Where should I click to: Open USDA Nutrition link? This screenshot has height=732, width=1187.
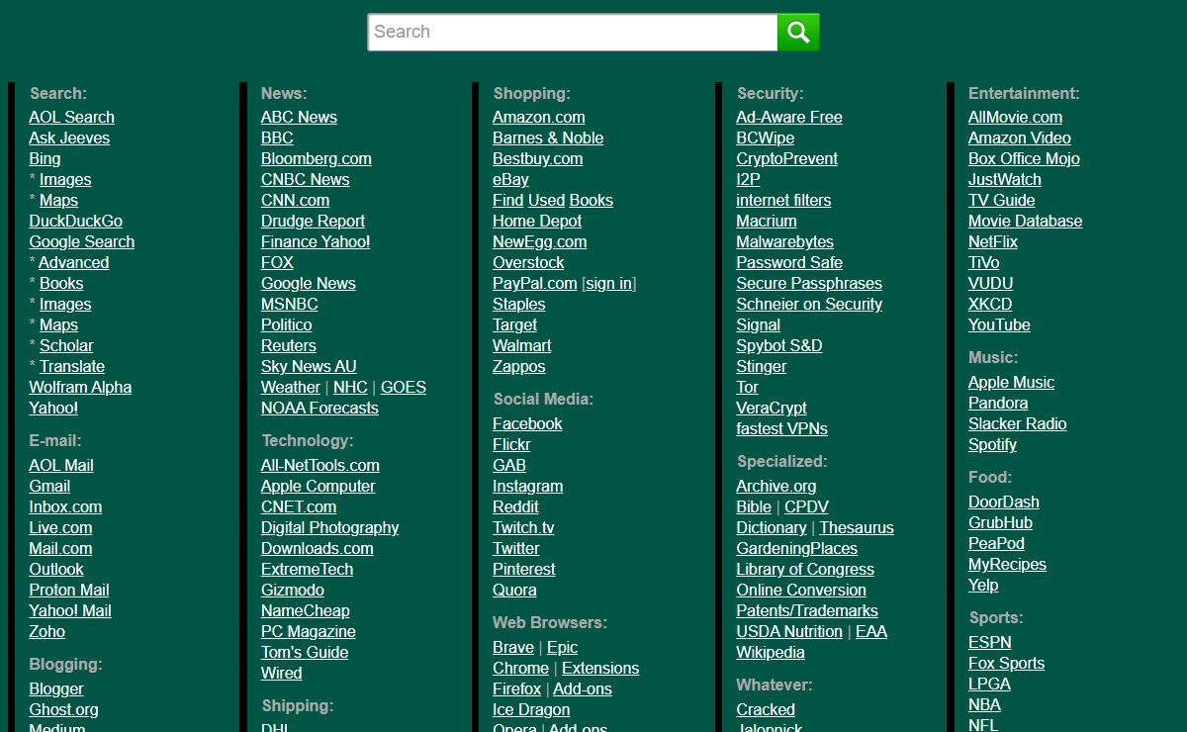tap(789, 631)
